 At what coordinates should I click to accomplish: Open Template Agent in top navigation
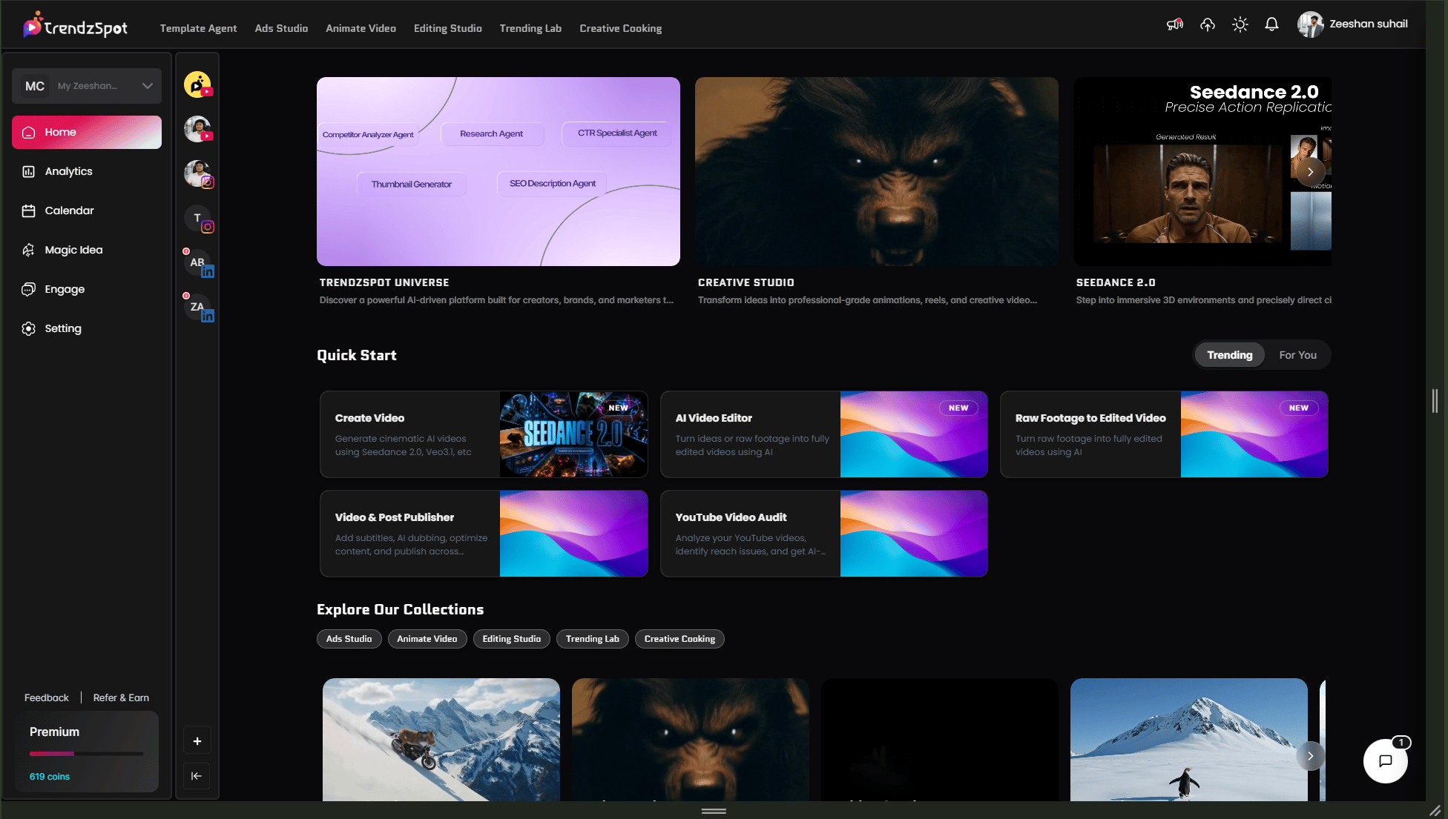198,28
